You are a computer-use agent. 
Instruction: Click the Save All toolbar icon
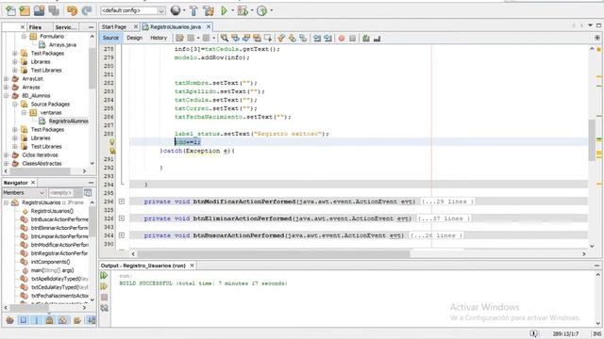coord(54,10)
